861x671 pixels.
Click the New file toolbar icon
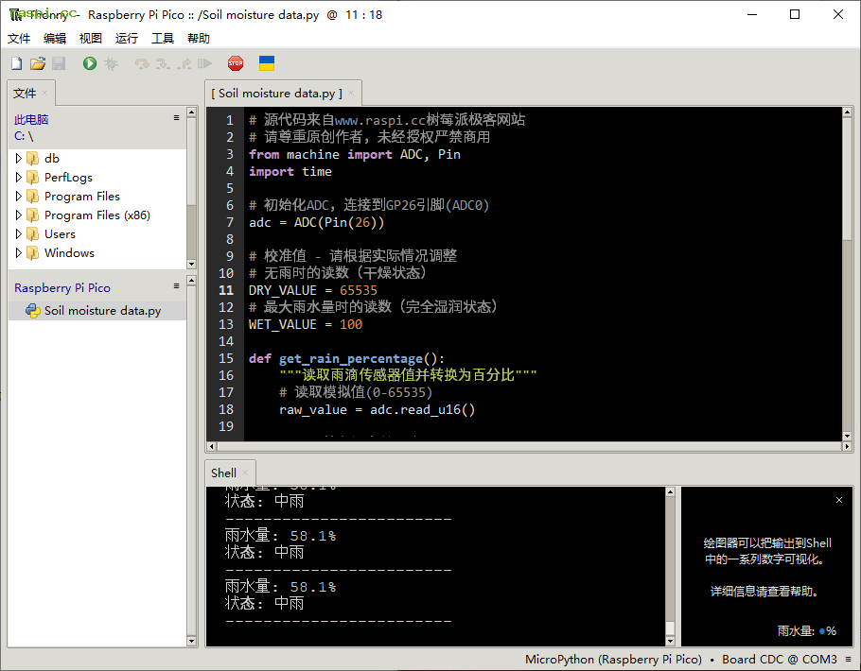pyautogui.click(x=16, y=63)
